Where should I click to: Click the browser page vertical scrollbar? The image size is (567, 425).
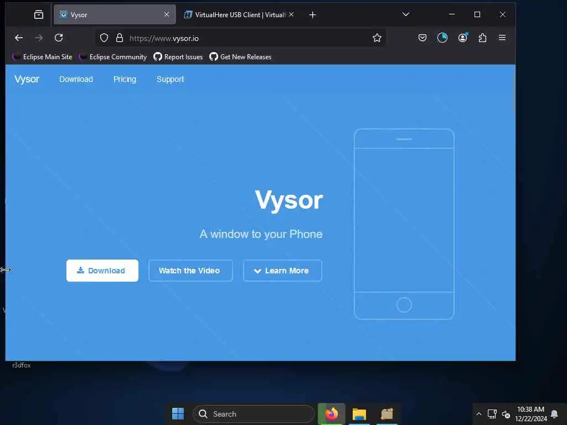[513, 90]
